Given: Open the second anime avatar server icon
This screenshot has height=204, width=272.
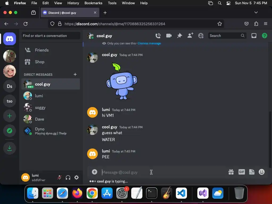Looking at the screenshot, I should tap(10, 71).
